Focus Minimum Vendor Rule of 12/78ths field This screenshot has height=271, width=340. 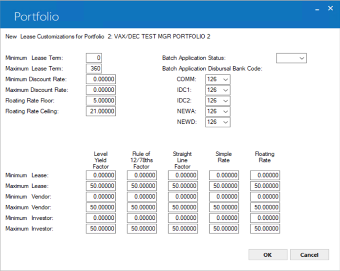coord(142,196)
